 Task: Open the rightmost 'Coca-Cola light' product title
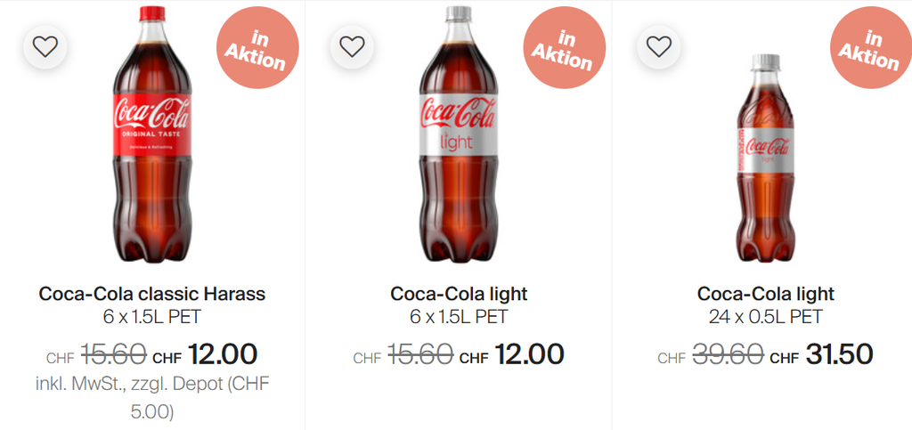766,294
